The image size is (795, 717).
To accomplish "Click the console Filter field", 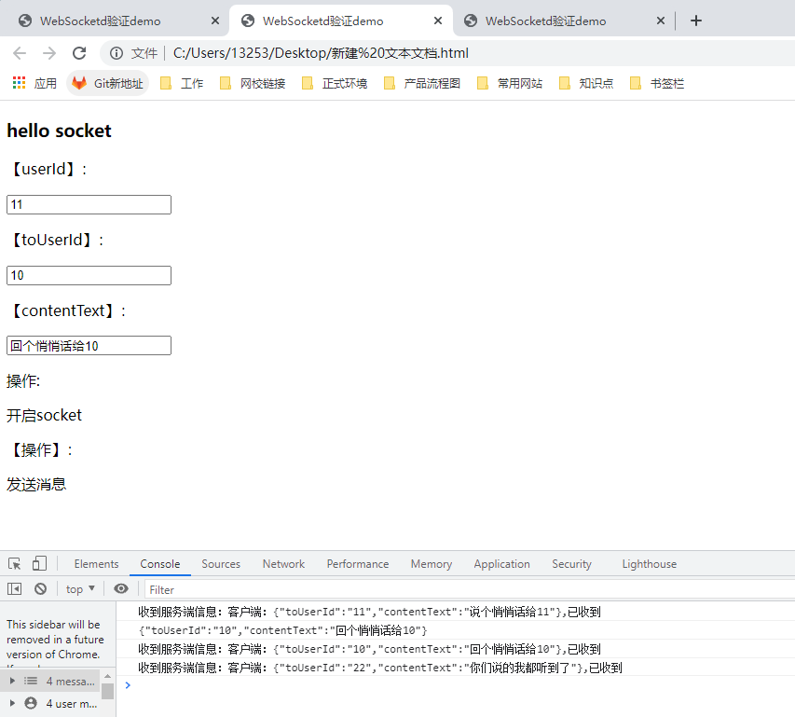I will coord(470,589).
